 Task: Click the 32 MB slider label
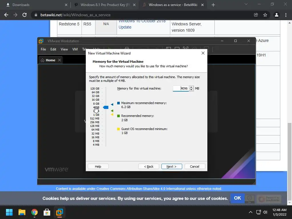[x=95, y=133]
